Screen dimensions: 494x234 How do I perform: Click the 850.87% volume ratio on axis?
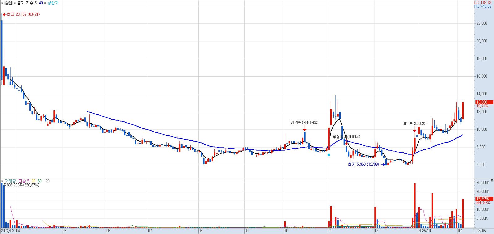(483, 203)
